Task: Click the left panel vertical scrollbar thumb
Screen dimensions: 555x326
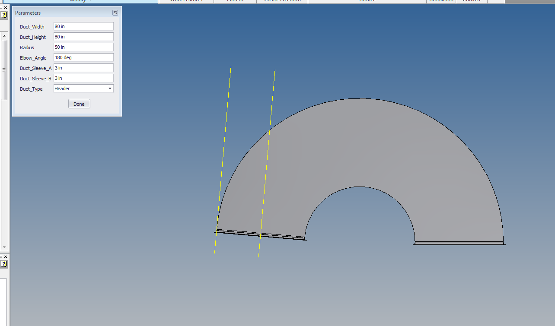Action: click(4, 70)
